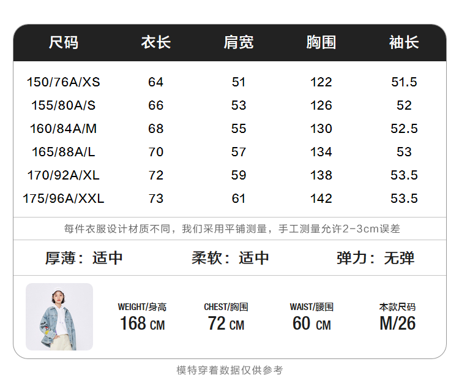
Task: Click the 弹力：无弹 elasticity label
Action: 376,258
